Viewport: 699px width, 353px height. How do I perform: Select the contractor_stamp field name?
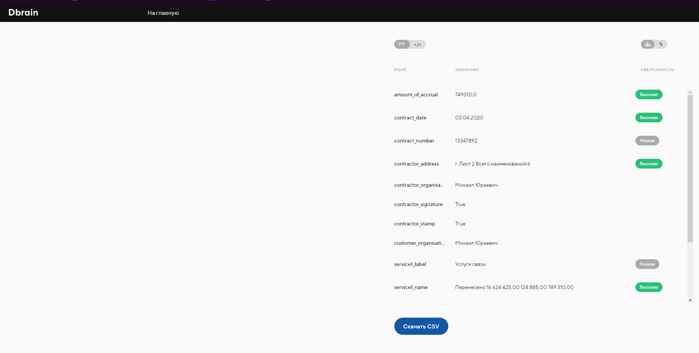414,224
